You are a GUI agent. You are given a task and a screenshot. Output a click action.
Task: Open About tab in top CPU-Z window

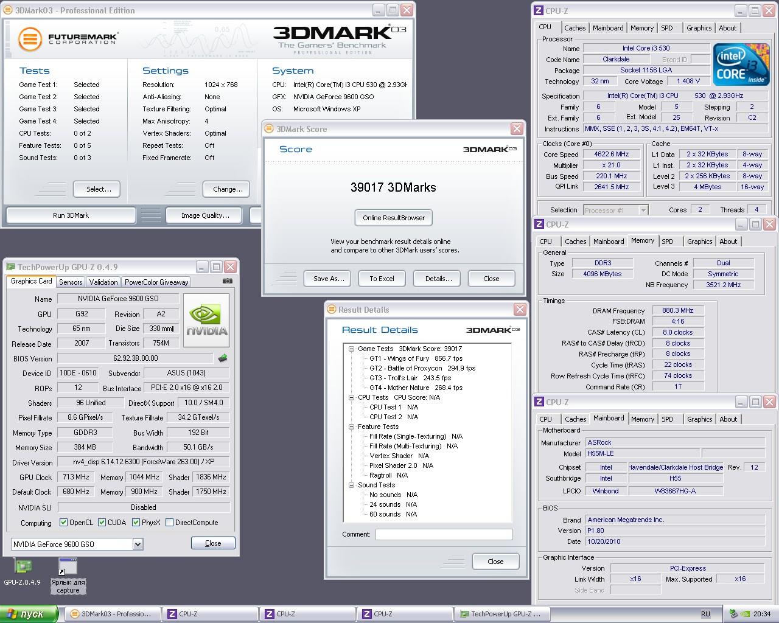click(727, 28)
